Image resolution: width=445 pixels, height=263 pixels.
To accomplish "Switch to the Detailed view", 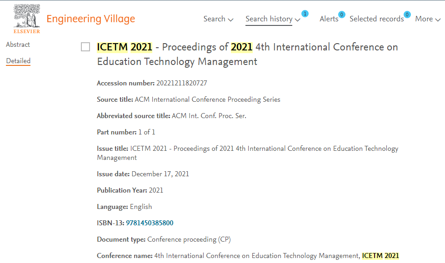I will tap(18, 61).
